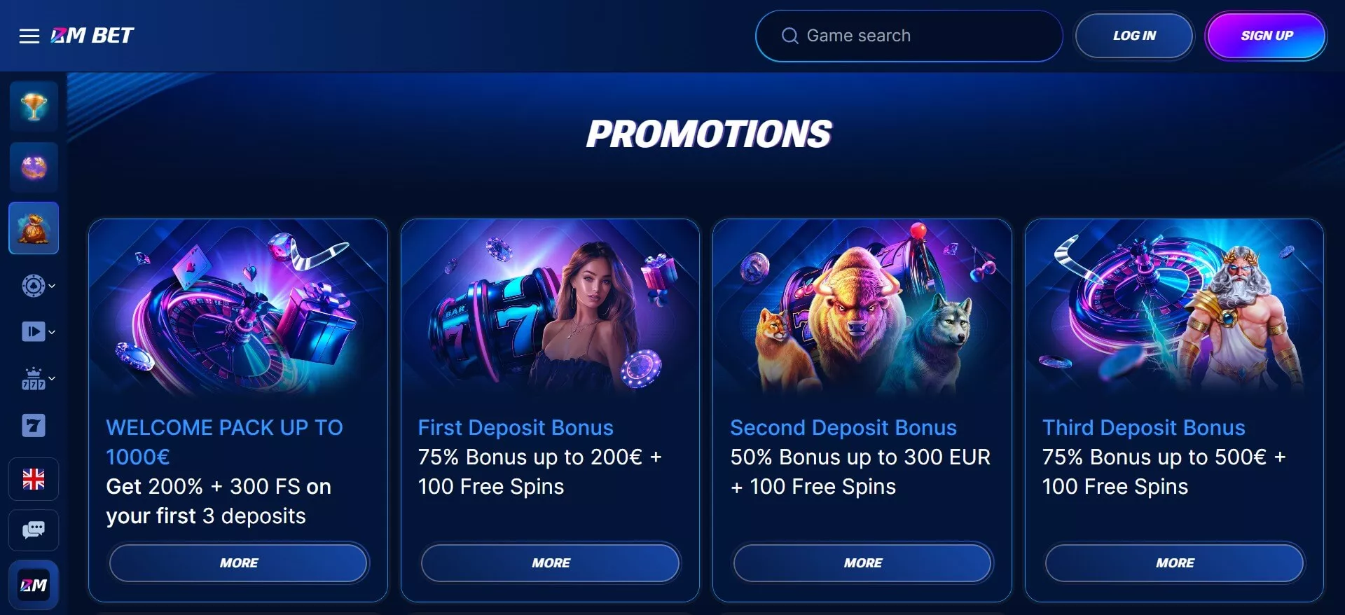Expand the crown 777 sidebar menu
Image resolution: width=1345 pixels, height=615 pixels.
[38, 379]
